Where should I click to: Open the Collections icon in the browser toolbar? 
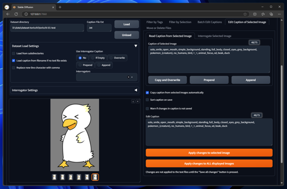tap(271, 14)
